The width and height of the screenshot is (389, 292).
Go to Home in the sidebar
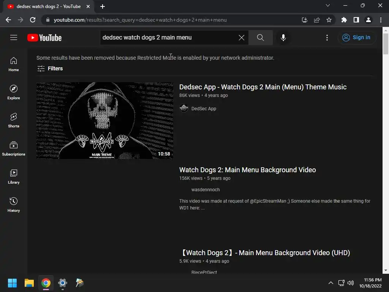pyautogui.click(x=14, y=64)
